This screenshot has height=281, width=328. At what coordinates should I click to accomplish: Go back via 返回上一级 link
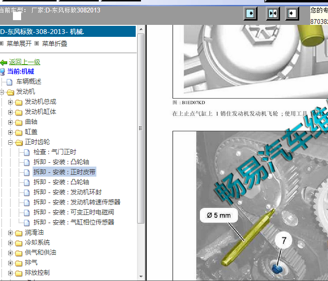click(x=24, y=62)
